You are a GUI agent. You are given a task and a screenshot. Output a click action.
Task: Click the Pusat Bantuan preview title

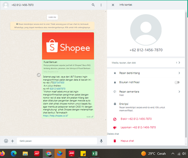(x=50, y=62)
